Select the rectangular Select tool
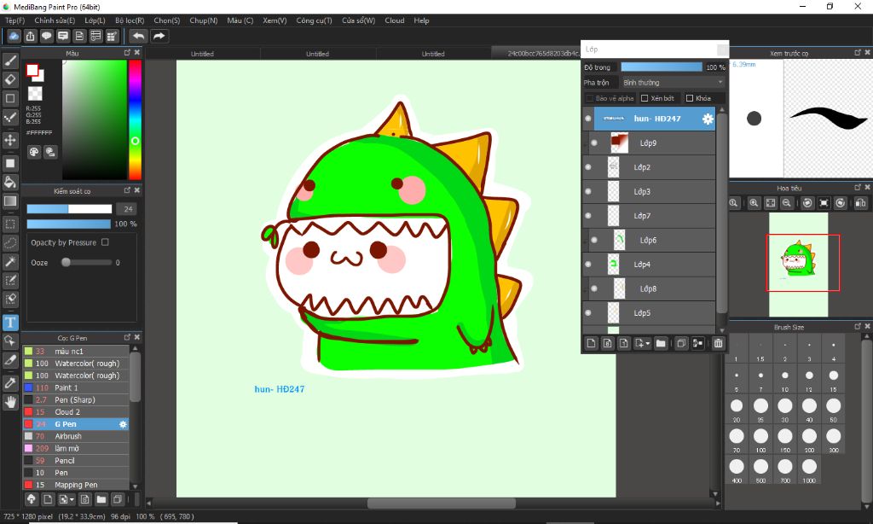873x524 pixels. pyautogui.click(x=10, y=224)
